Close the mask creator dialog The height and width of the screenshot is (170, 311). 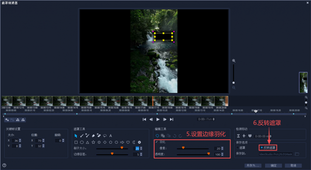tap(308, 3)
